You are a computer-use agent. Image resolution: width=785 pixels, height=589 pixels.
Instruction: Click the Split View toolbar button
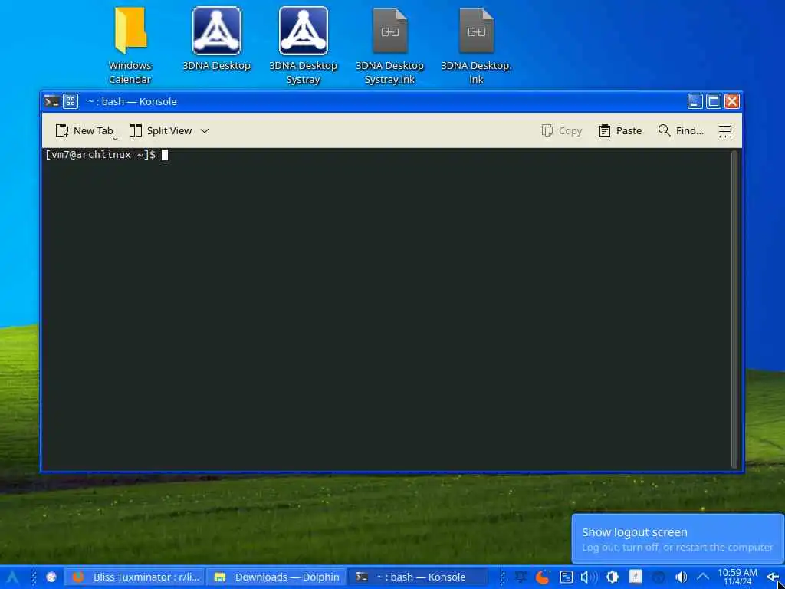(x=161, y=130)
